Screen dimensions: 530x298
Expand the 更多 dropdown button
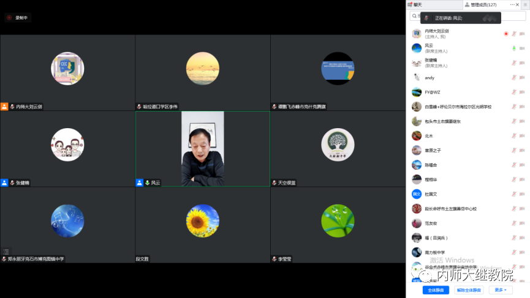(x=500, y=290)
